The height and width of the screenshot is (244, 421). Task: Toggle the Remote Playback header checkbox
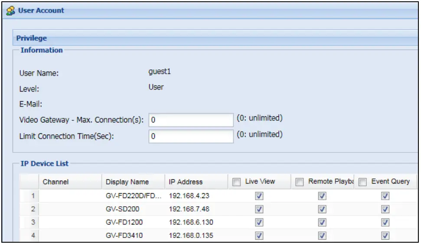click(299, 182)
